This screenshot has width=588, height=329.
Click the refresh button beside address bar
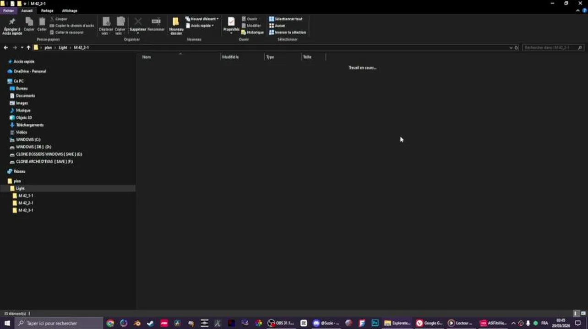tap(517, 48)
